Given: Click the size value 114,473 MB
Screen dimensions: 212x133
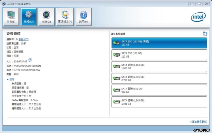Looking at the screenshot, I should click(x=21, y=62).
